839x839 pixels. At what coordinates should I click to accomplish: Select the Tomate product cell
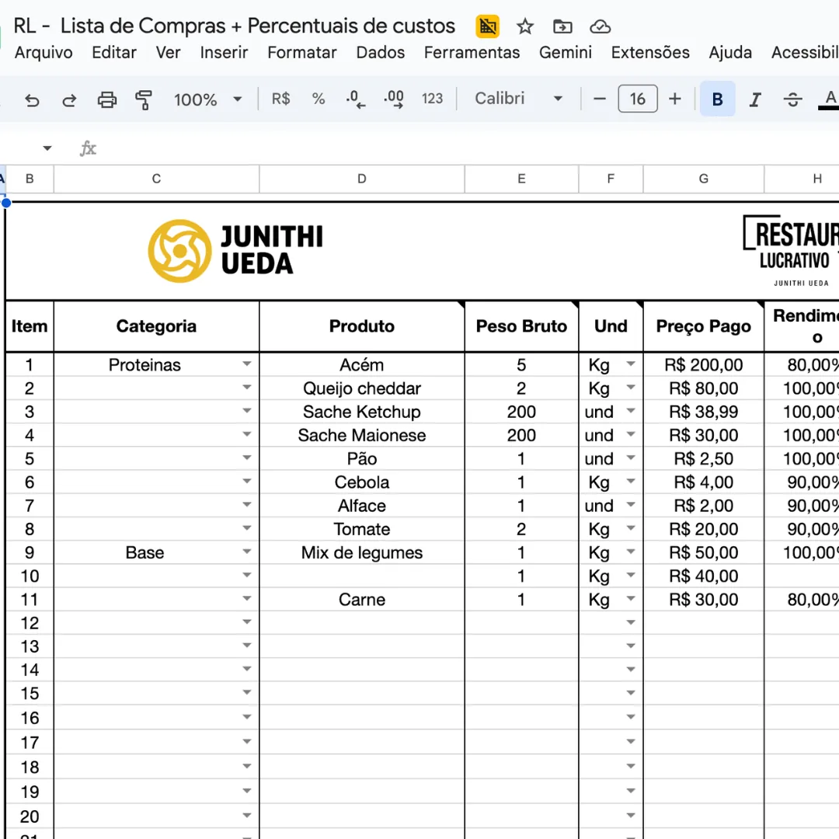(x=362, y=529)
